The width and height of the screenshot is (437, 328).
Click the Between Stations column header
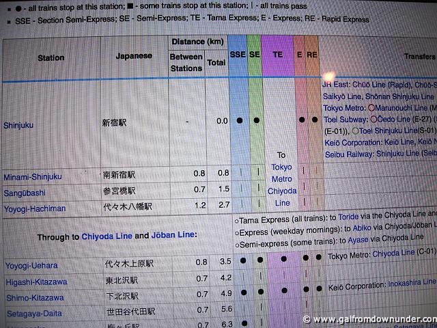coord(186,62)
